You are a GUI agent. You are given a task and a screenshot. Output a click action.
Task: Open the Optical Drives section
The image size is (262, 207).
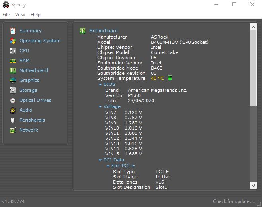coord(35,100)
